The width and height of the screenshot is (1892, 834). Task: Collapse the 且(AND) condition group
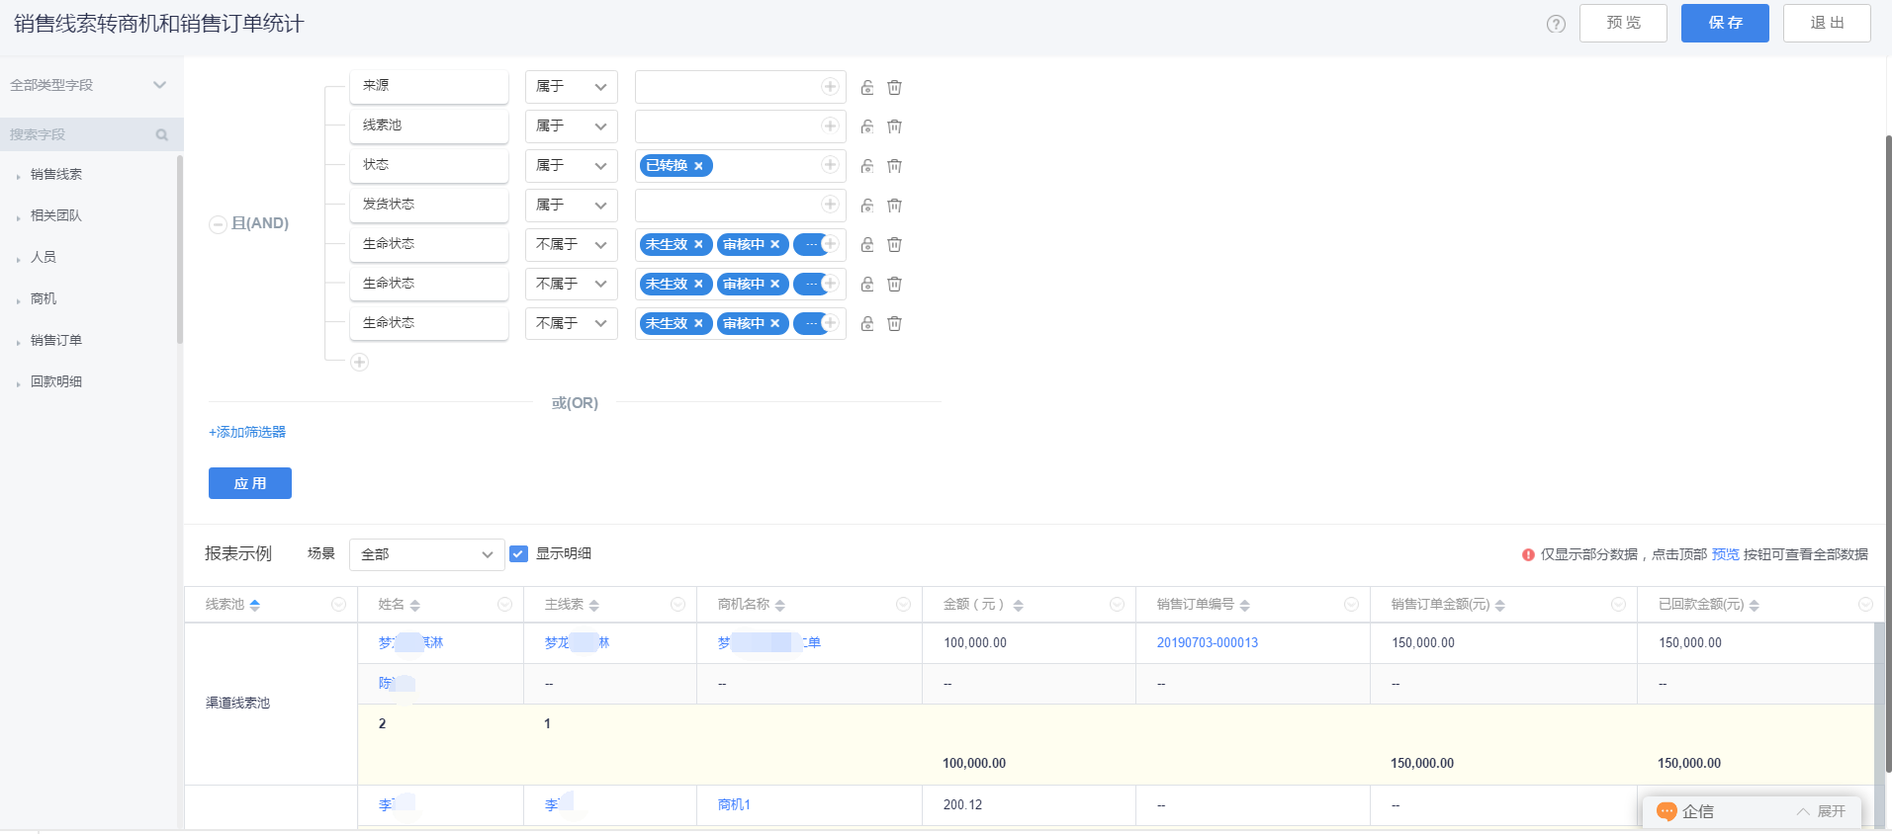click(x=218, y=224)
